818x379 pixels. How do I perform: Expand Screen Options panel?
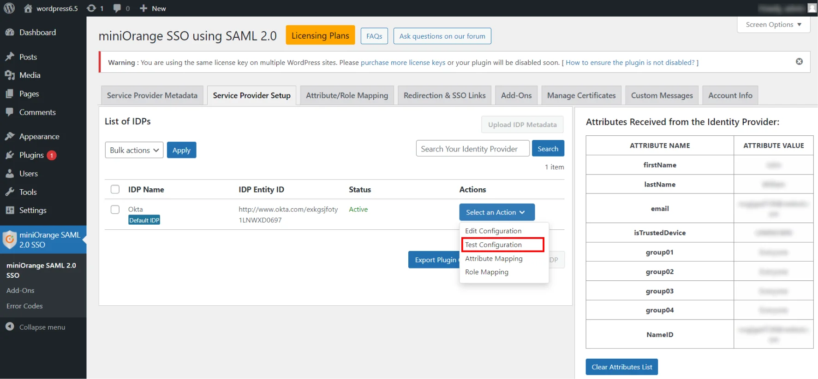pyautogui.click(x=774, y=25)
